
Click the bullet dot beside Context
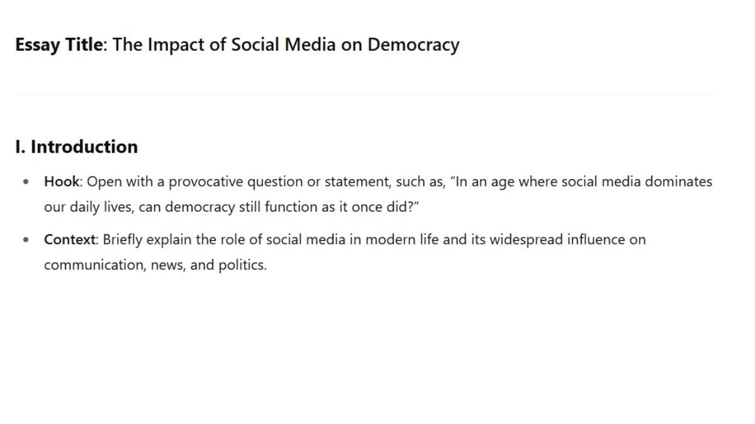click(26, 240)
